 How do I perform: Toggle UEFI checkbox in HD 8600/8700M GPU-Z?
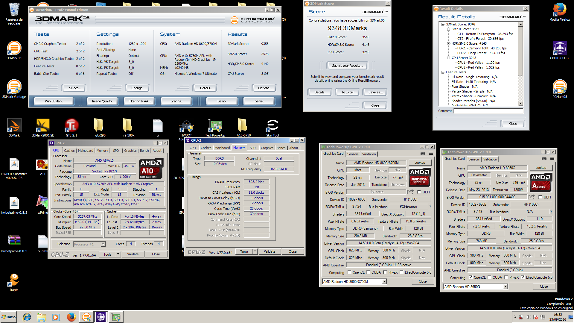click(419, 192)
